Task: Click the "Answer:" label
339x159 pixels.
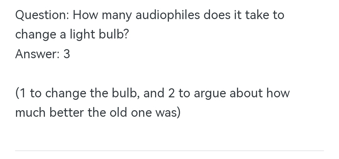Action: click(37, 54)
